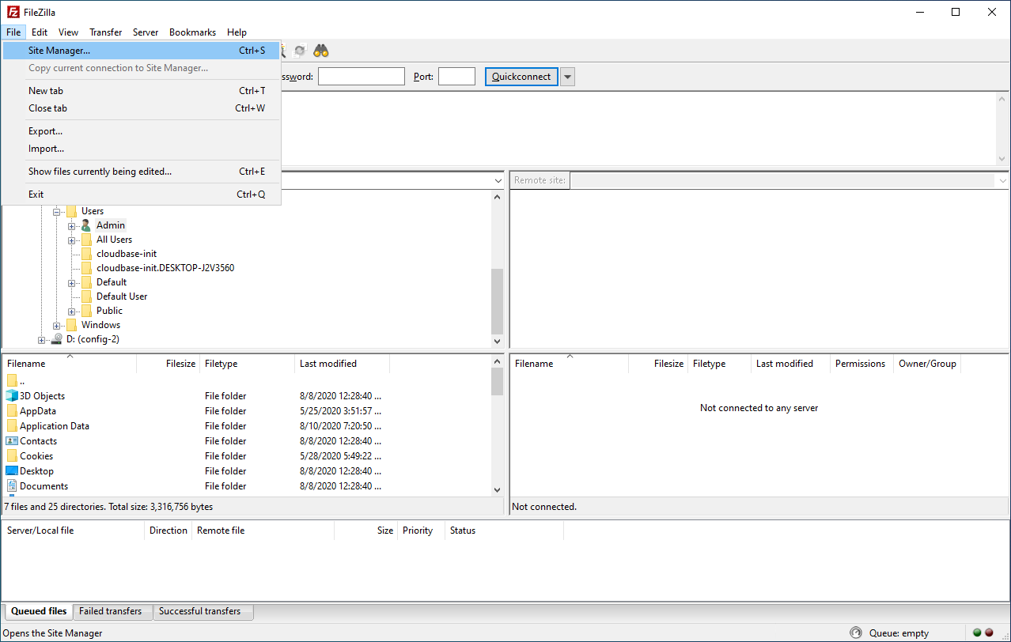Open the Bookmarks menu
Viewport: 1011px width, 642px height.
point(192,32)
